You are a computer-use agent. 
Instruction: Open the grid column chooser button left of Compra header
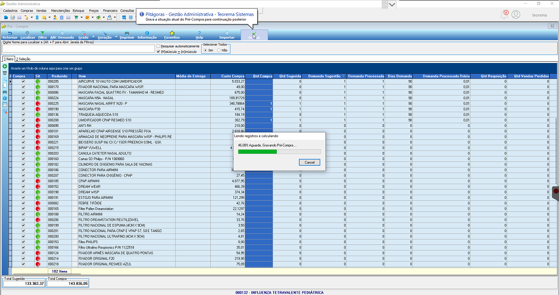coord(11,76)
